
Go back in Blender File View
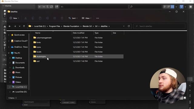(x=40, y=7)
